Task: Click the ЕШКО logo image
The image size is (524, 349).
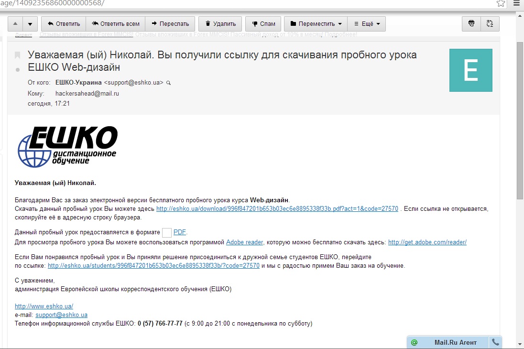Action: tap(67, 147)
